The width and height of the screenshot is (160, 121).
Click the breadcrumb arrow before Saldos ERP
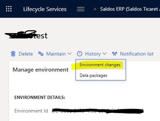95,9
